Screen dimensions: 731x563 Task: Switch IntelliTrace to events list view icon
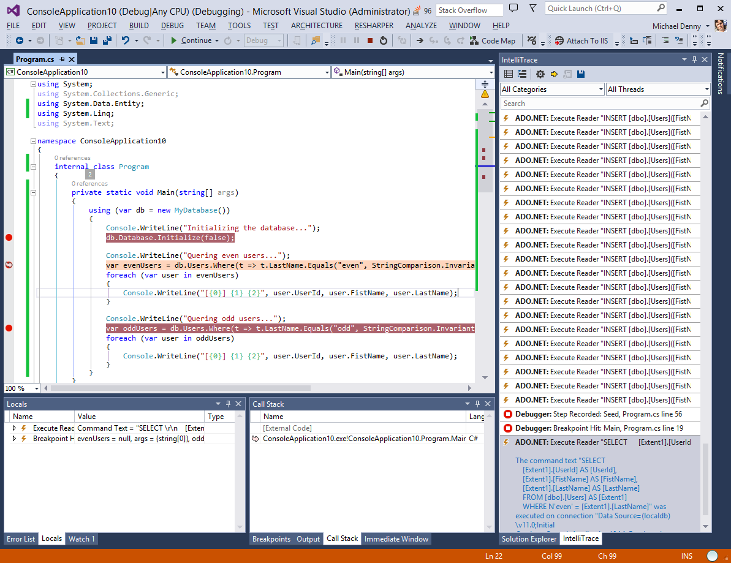(x=509, y=74)
